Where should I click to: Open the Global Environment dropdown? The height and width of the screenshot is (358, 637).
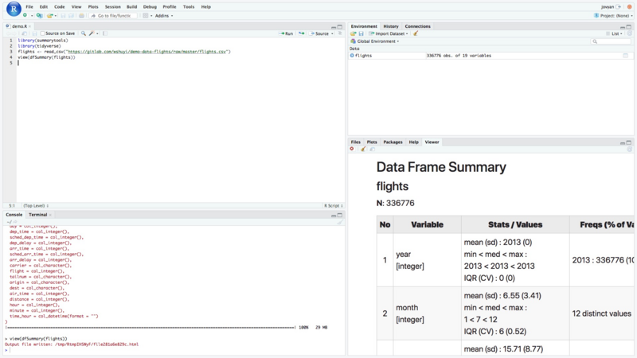click(x=374, y=41)
